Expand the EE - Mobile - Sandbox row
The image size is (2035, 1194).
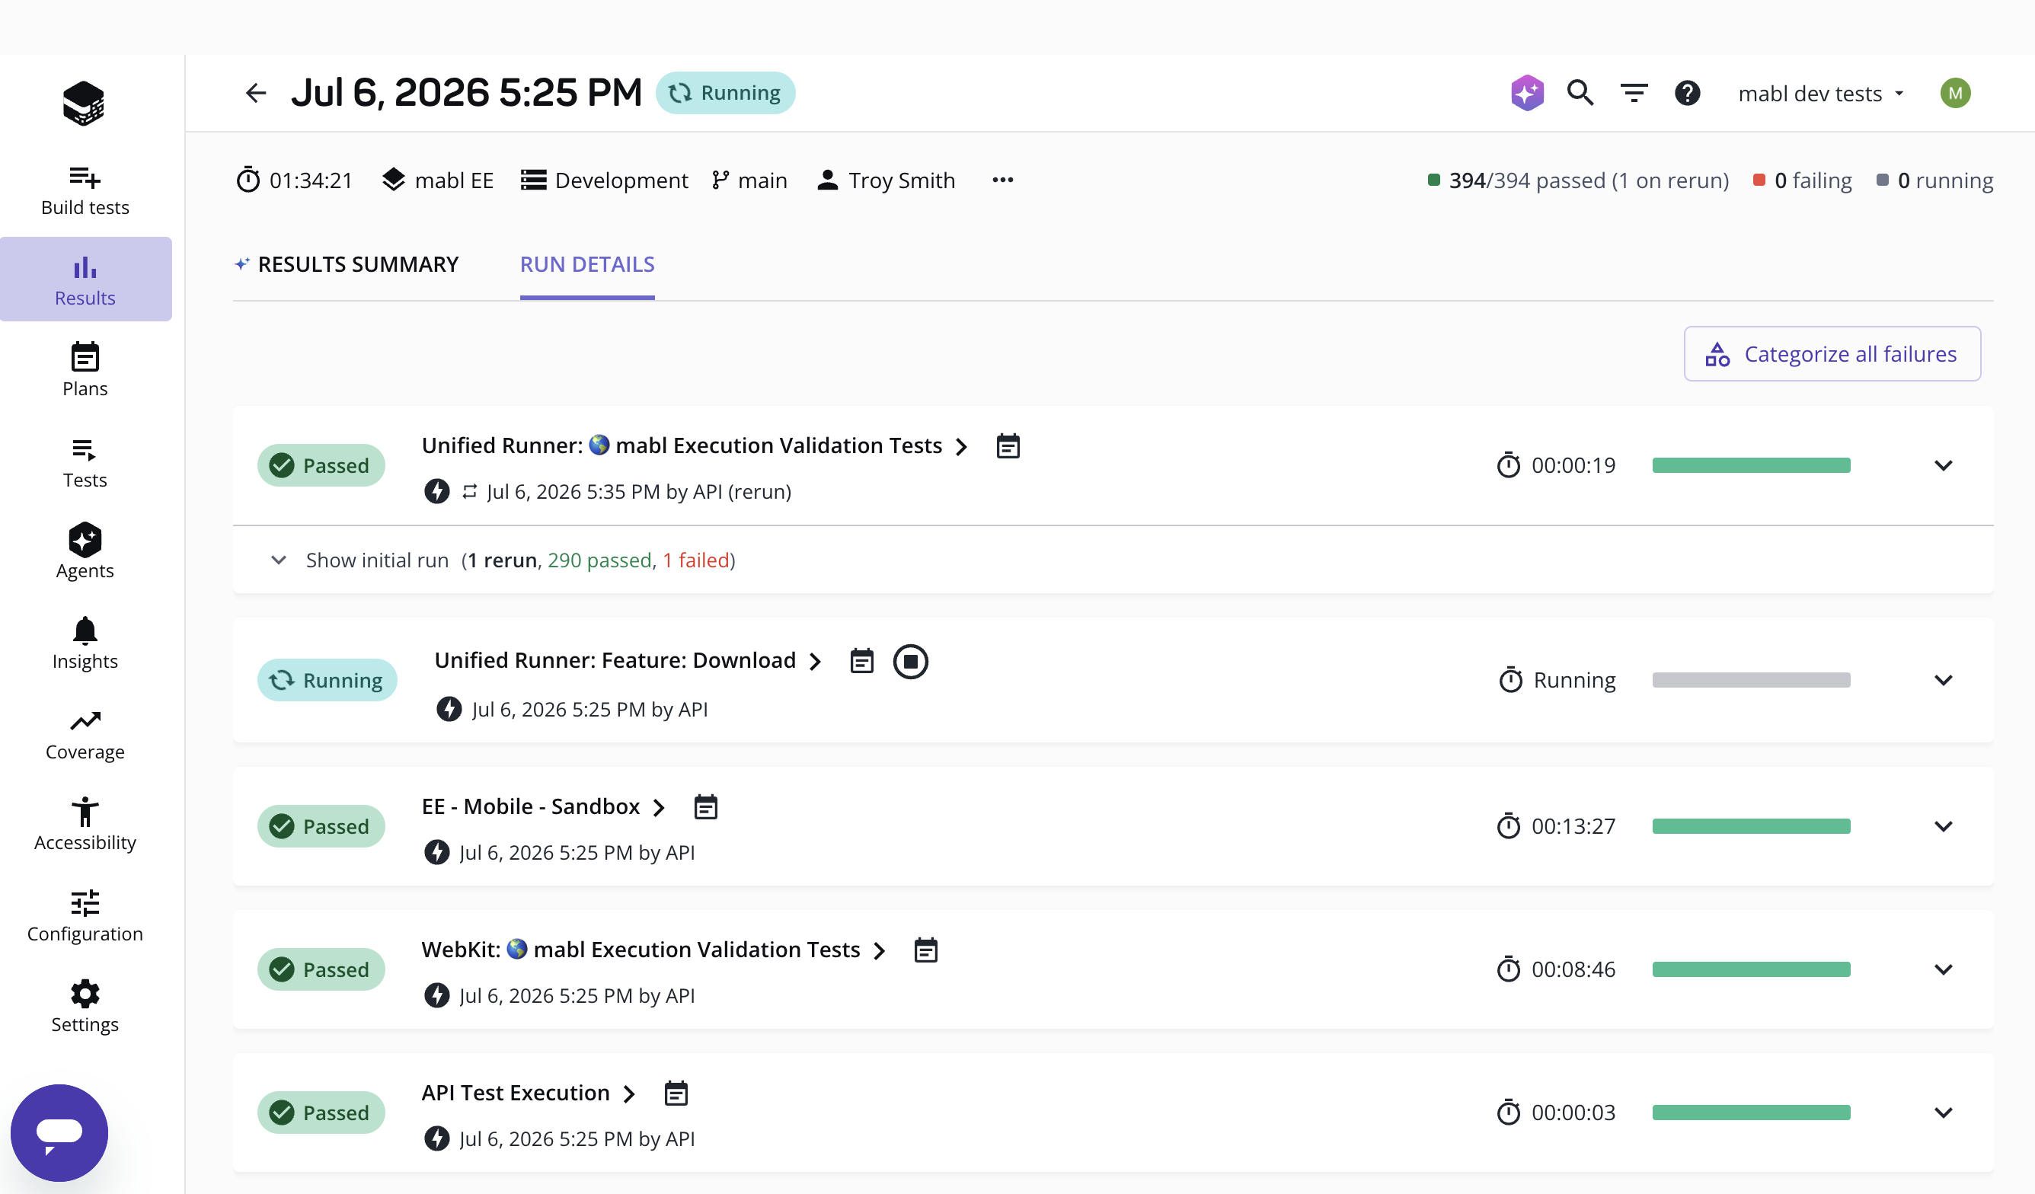[x=1943, y=826]
